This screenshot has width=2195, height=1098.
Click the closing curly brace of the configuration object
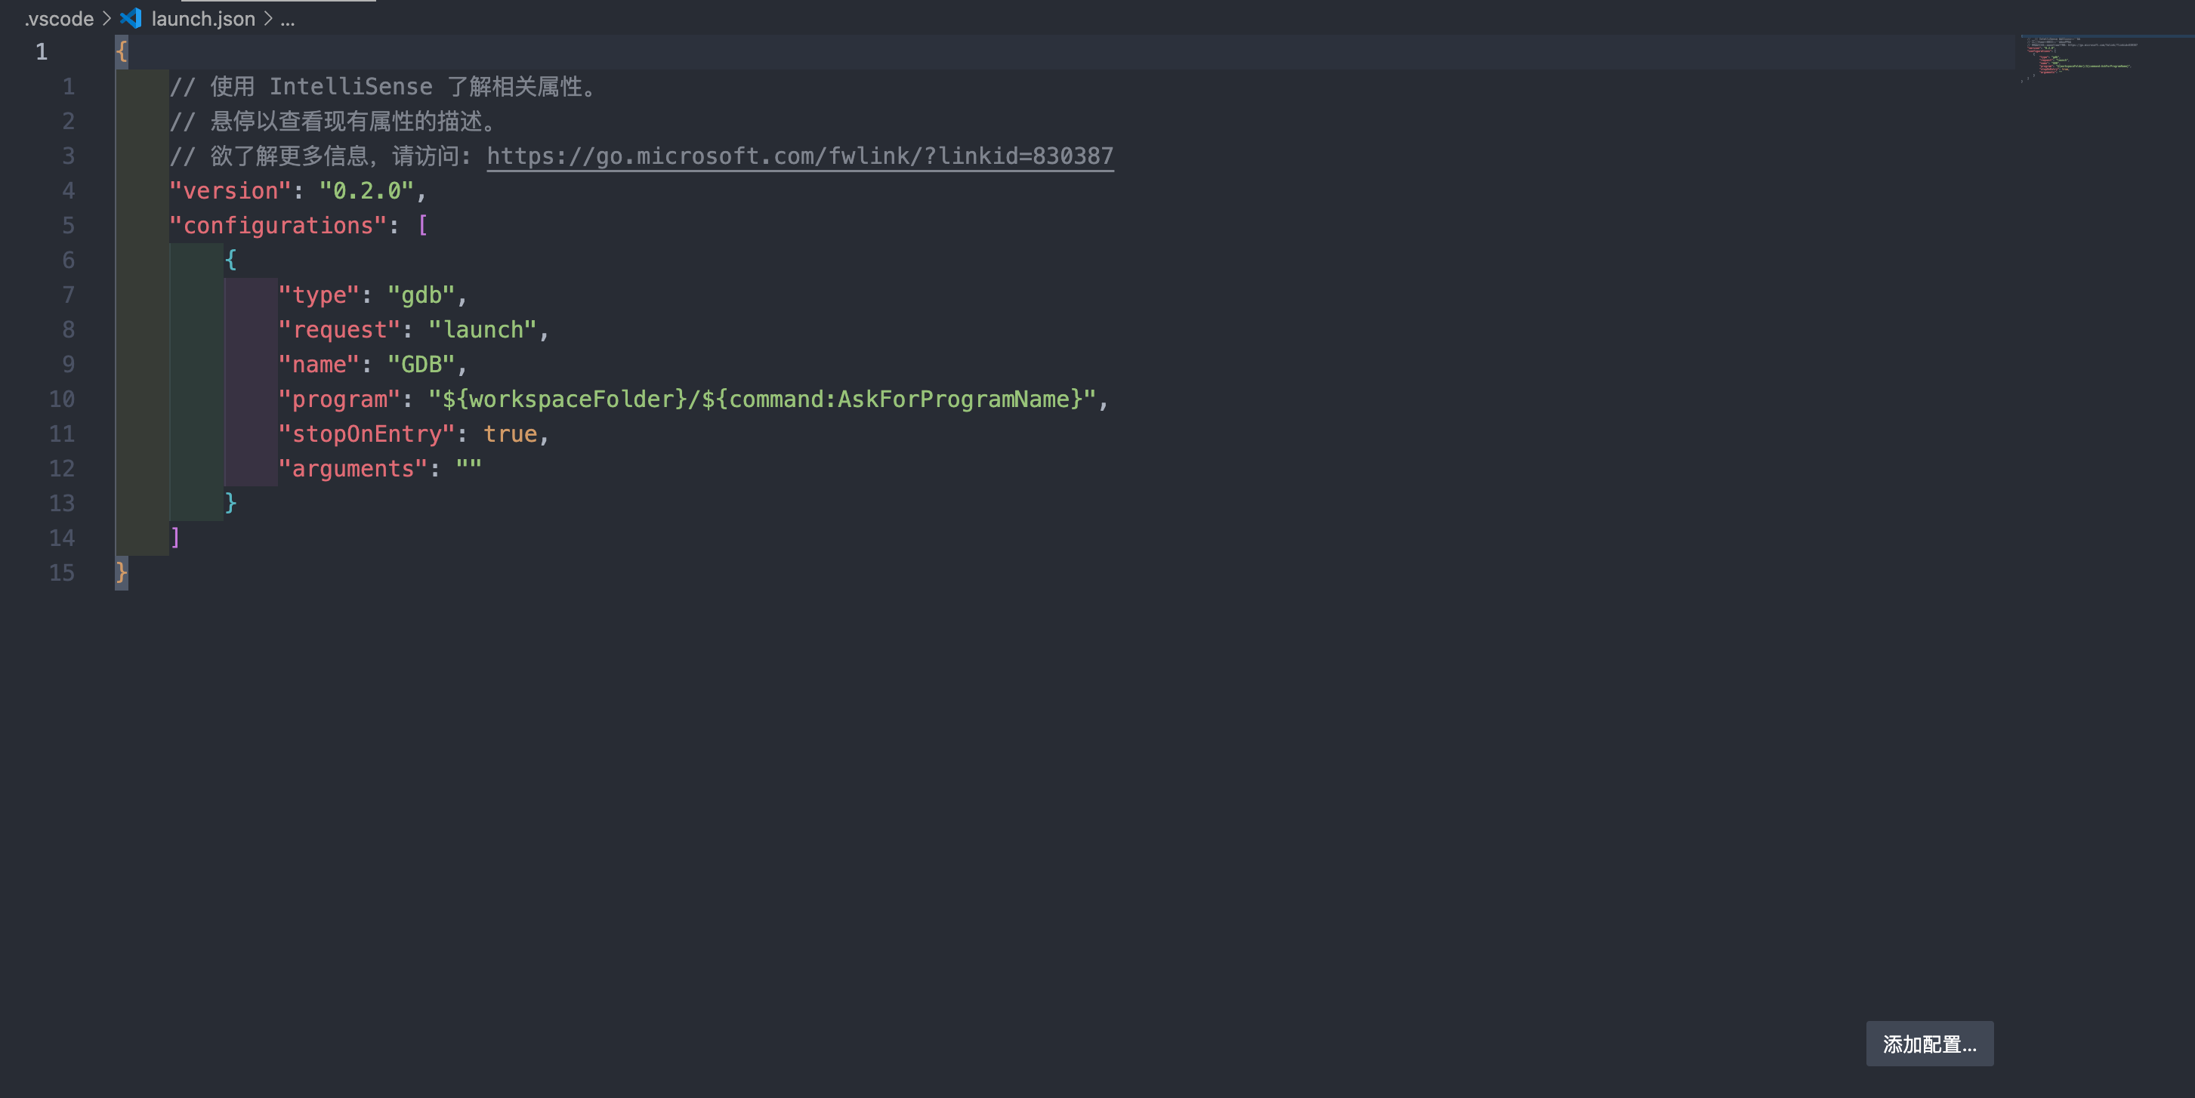point(230,504)
